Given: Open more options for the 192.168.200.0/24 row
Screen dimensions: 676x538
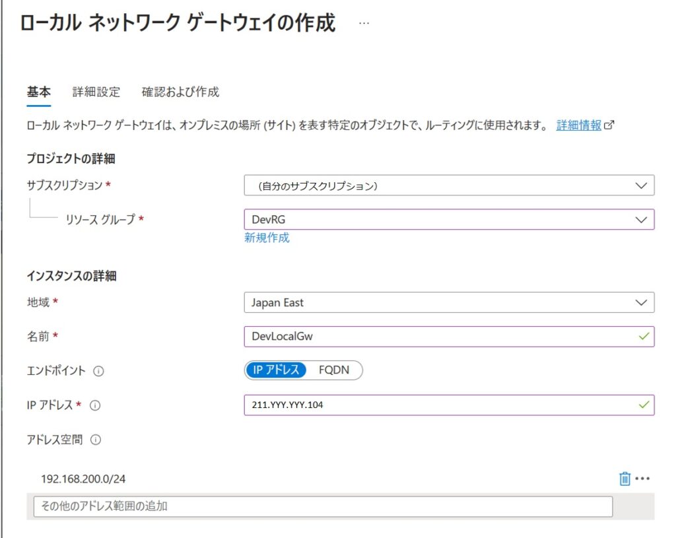Looking at the screenshot, I should 642,479.
